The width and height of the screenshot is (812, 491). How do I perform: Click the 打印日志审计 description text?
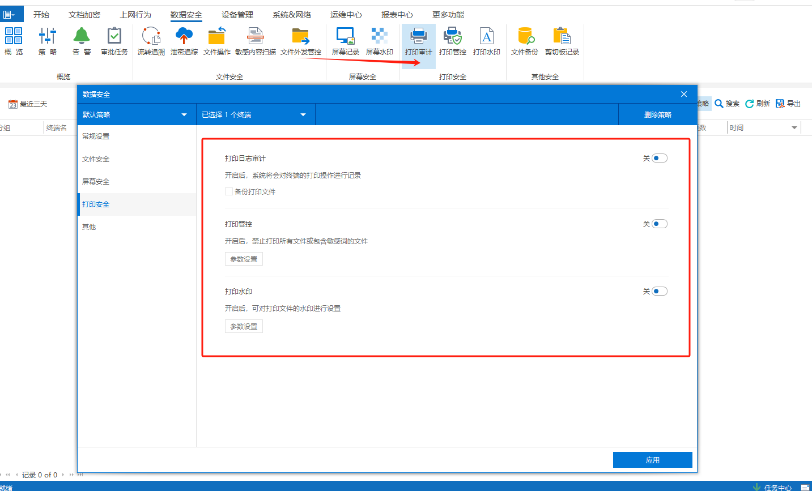pos(293,176)
